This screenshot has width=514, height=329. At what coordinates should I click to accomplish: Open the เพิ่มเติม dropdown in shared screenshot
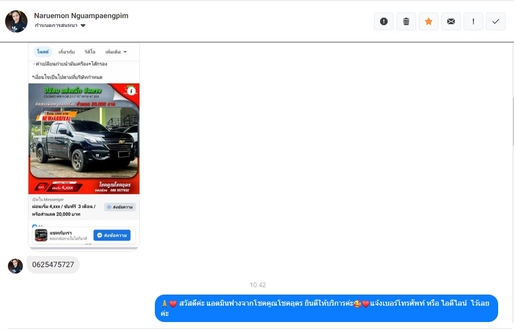(x=116, y=52)
